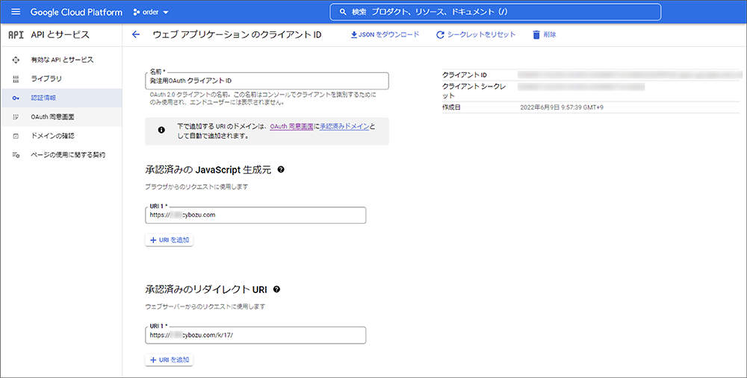747x378 pixels.
Task: Click the enabled APIs sidebar icon
Action: [16, 60]
